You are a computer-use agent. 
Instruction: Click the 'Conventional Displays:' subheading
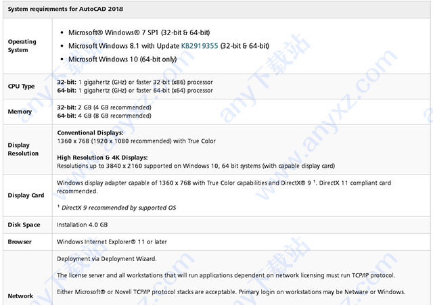[x=90, y=133]
